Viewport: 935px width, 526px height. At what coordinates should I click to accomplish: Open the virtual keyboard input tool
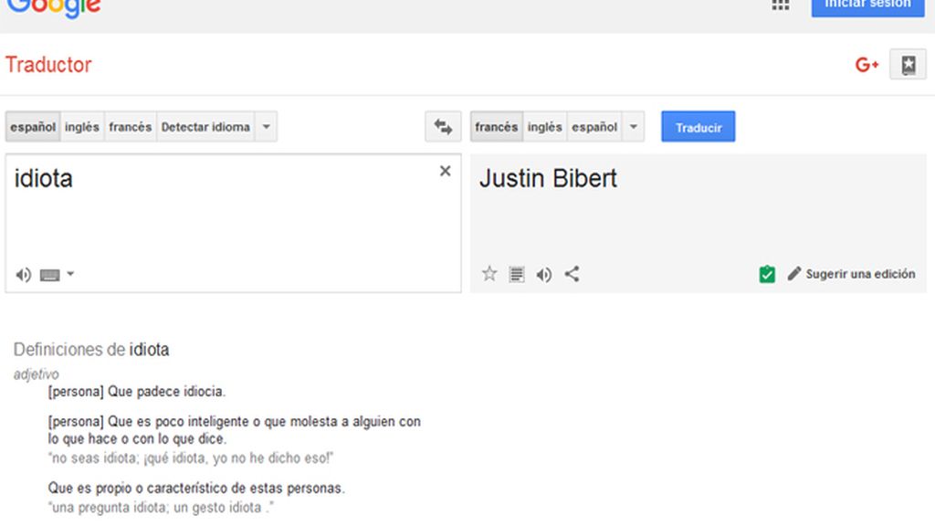tap(49, 274)
